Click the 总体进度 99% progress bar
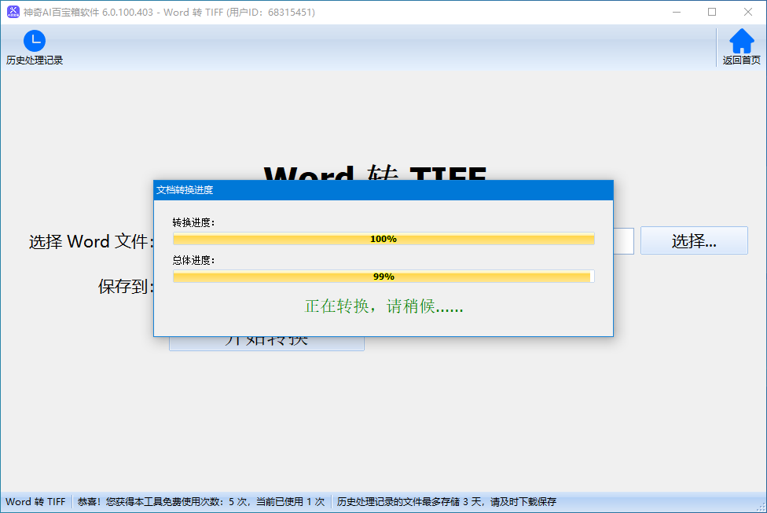The height and width of the screenshot is (513, 767). tap(383, 277)
